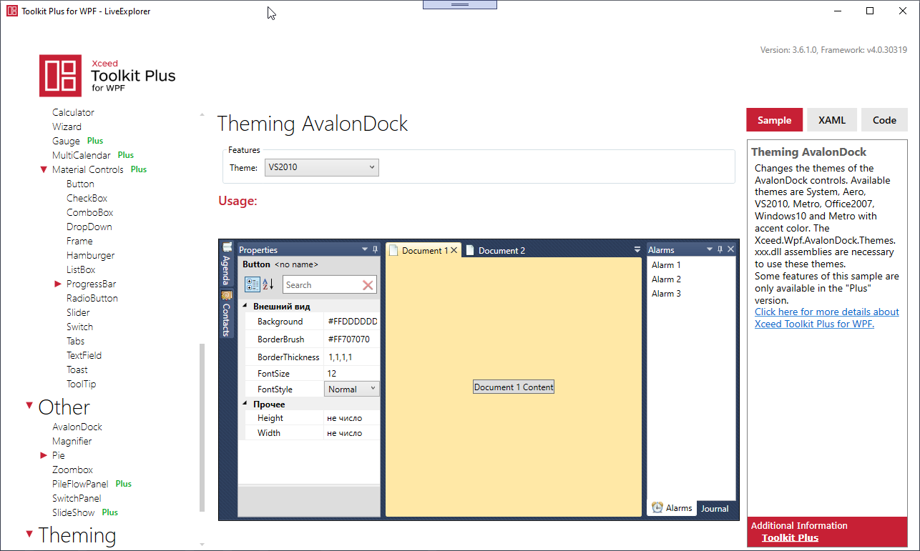The width and height of the screenshot is (920, 551).
Task: Open the document list dropdown arrow
Action: pos(637,249)
